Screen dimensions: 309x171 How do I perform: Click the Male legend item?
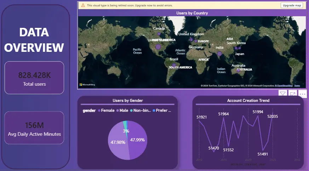coord(122,110)
